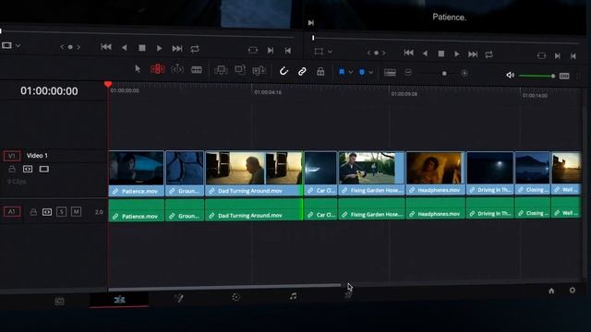
Task: Solo the A1 audio track
Action: [x=62, y=211]
